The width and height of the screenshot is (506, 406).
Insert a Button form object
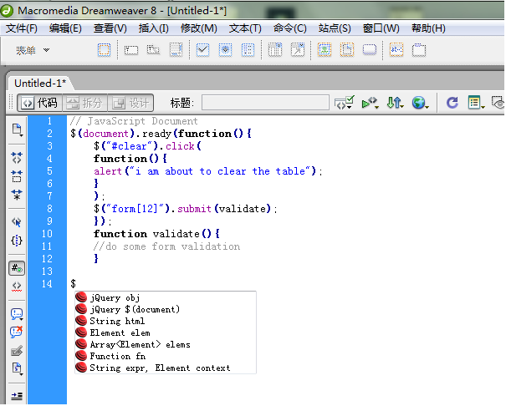coord(370,50)
